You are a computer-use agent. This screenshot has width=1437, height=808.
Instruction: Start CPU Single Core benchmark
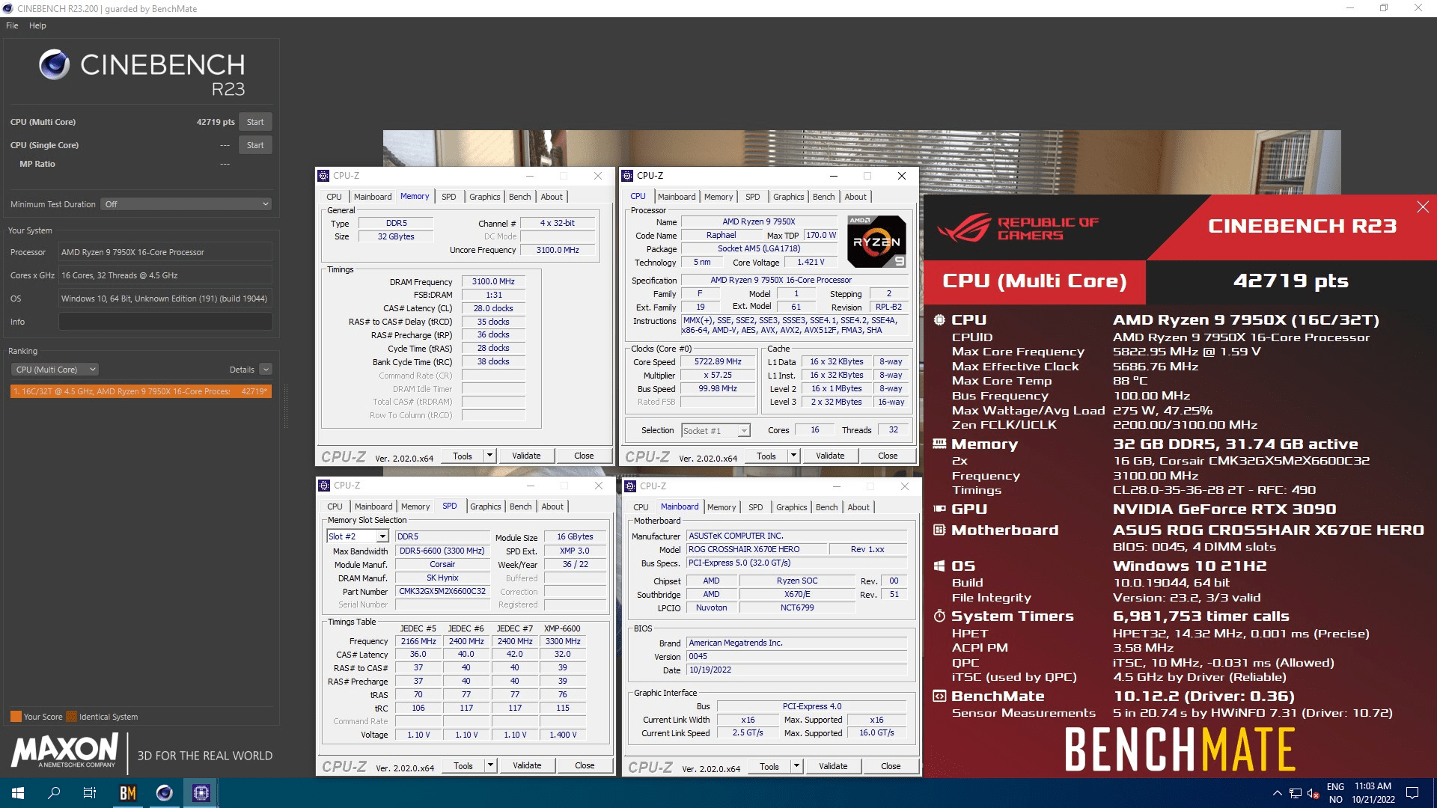[255, 145]
